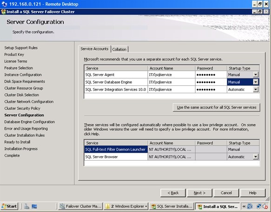This screenshot has width=271, height=212.
Task: Click the globe tray icon
Action: pyautogui.click(x=250, y=206)
